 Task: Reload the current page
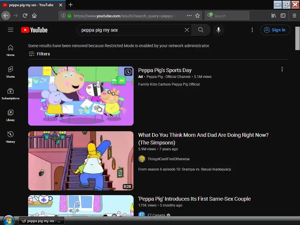(25, 16)
